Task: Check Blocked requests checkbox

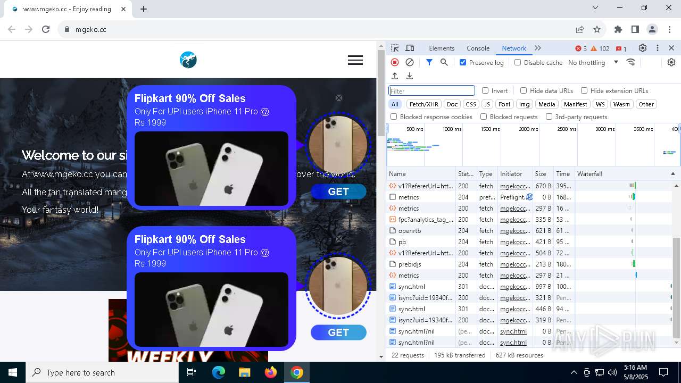Action: (x=484, y=116)
